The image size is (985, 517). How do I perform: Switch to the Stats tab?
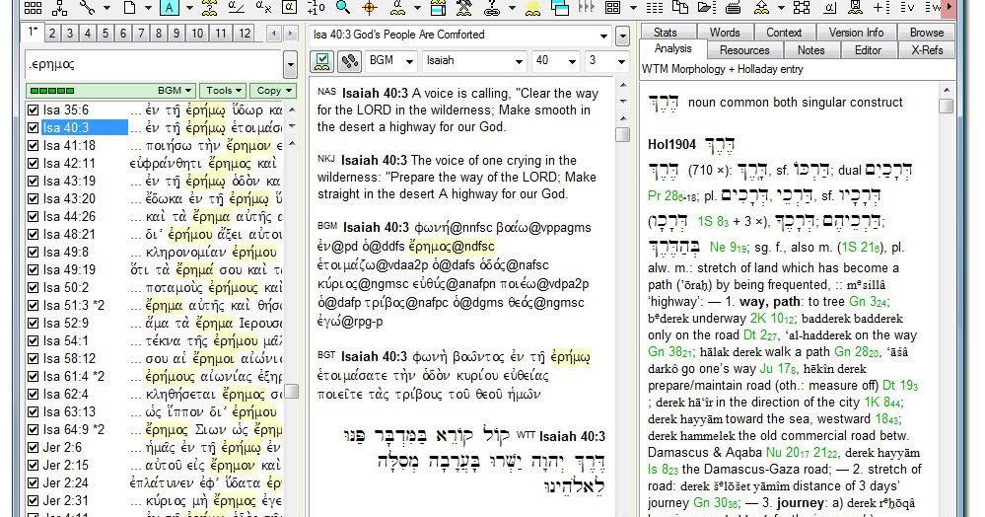[x=666, y=33]
